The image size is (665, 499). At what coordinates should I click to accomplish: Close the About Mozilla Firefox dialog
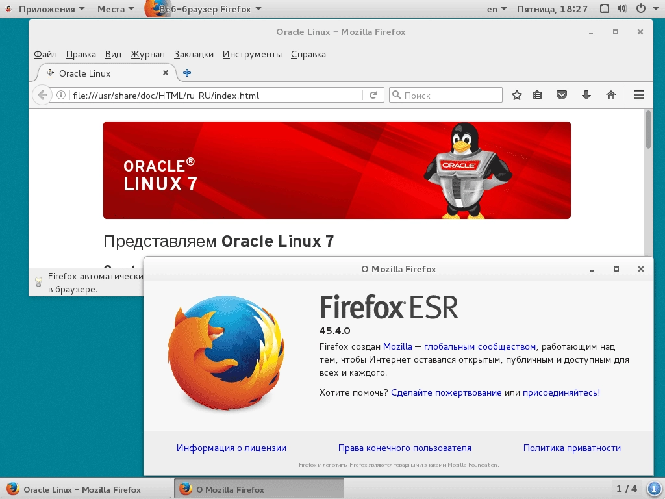click(x=641, y=269)
